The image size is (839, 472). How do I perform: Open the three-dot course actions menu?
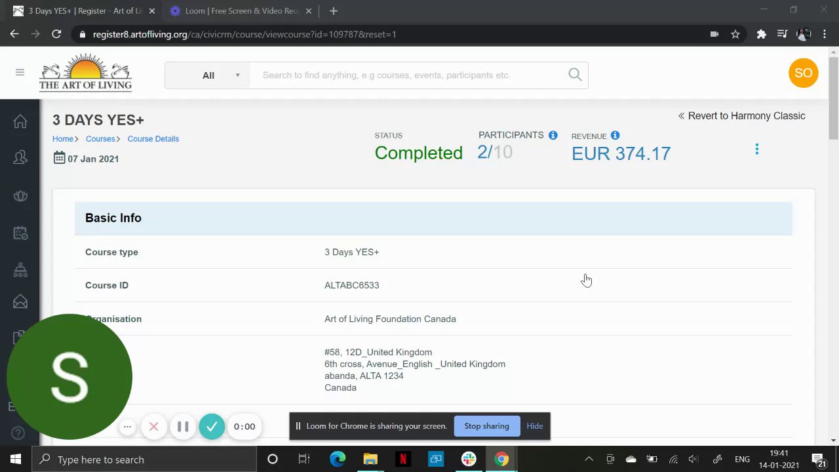(756, 149)
